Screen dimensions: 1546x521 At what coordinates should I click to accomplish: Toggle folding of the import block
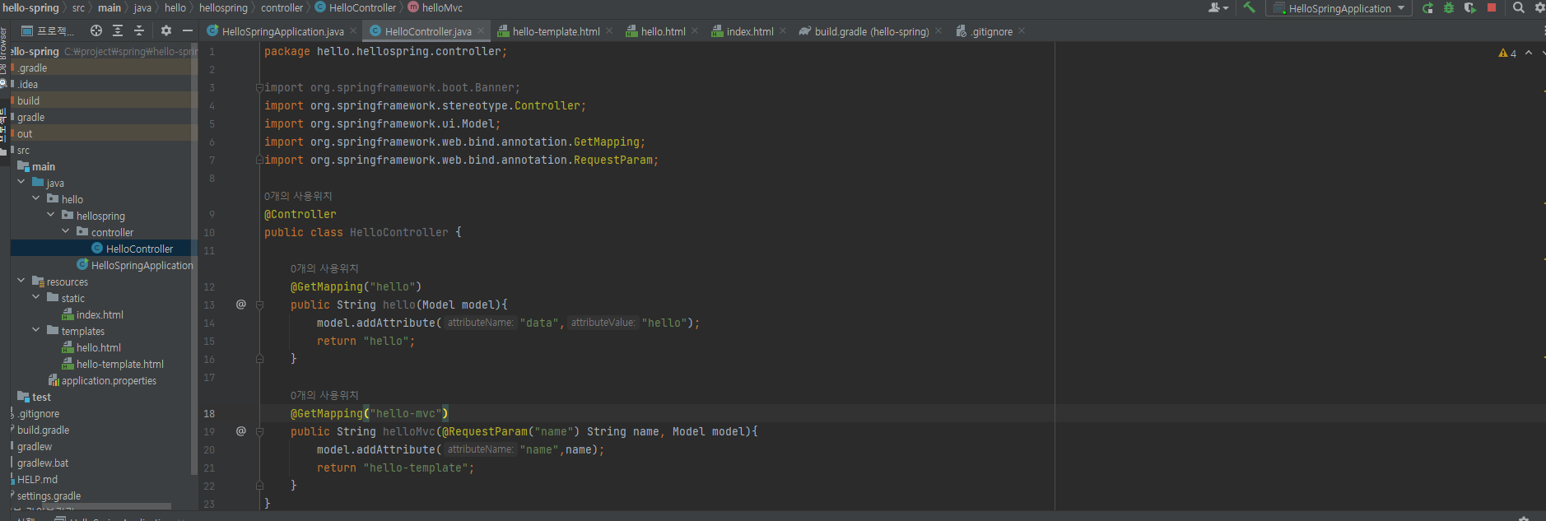(x=259, y=87)
